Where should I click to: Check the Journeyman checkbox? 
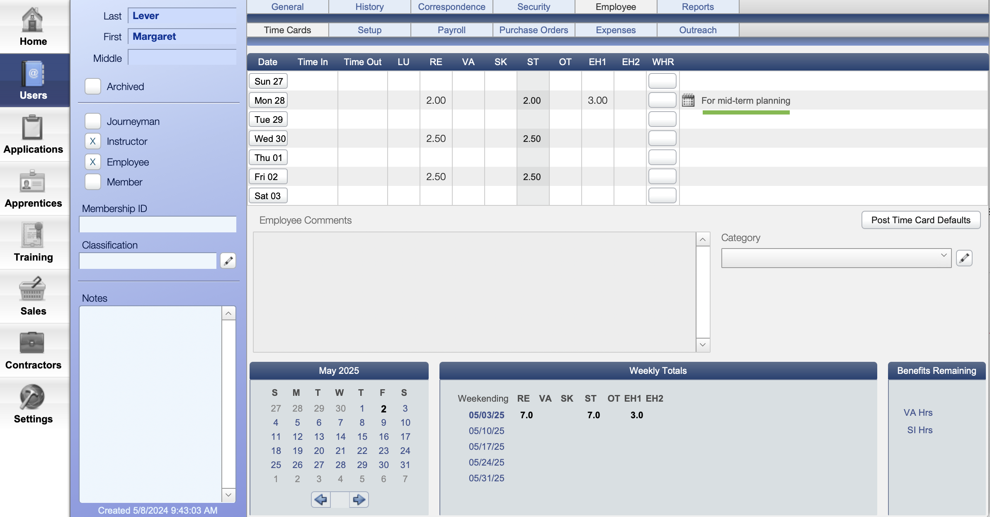(93, 121)
